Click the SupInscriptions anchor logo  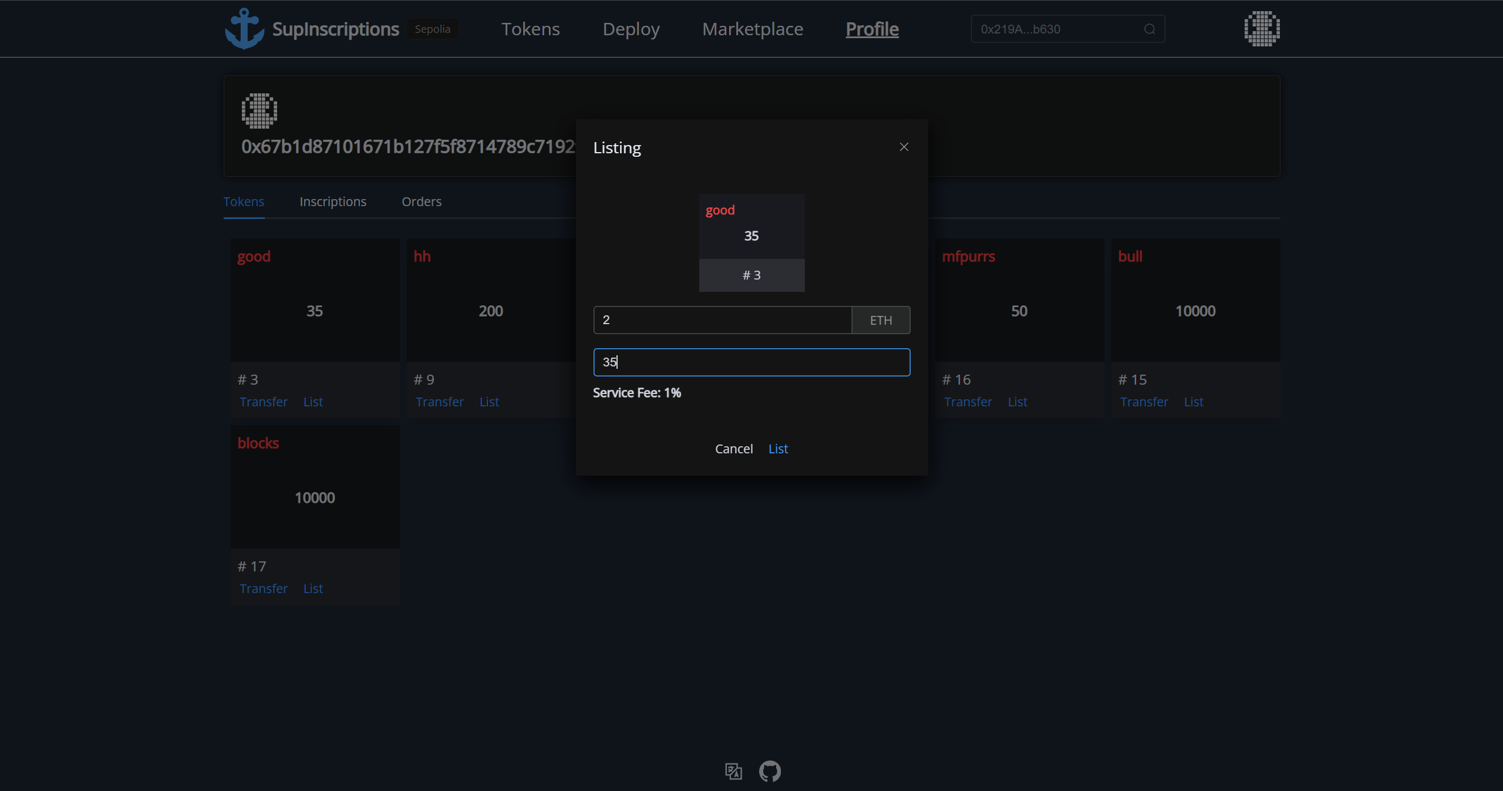pyautogui.click(x=244, y=29)
